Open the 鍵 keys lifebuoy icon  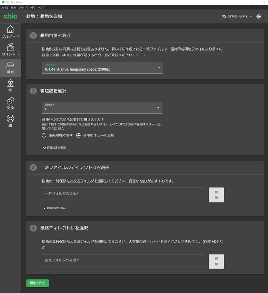tap(10, 119)
